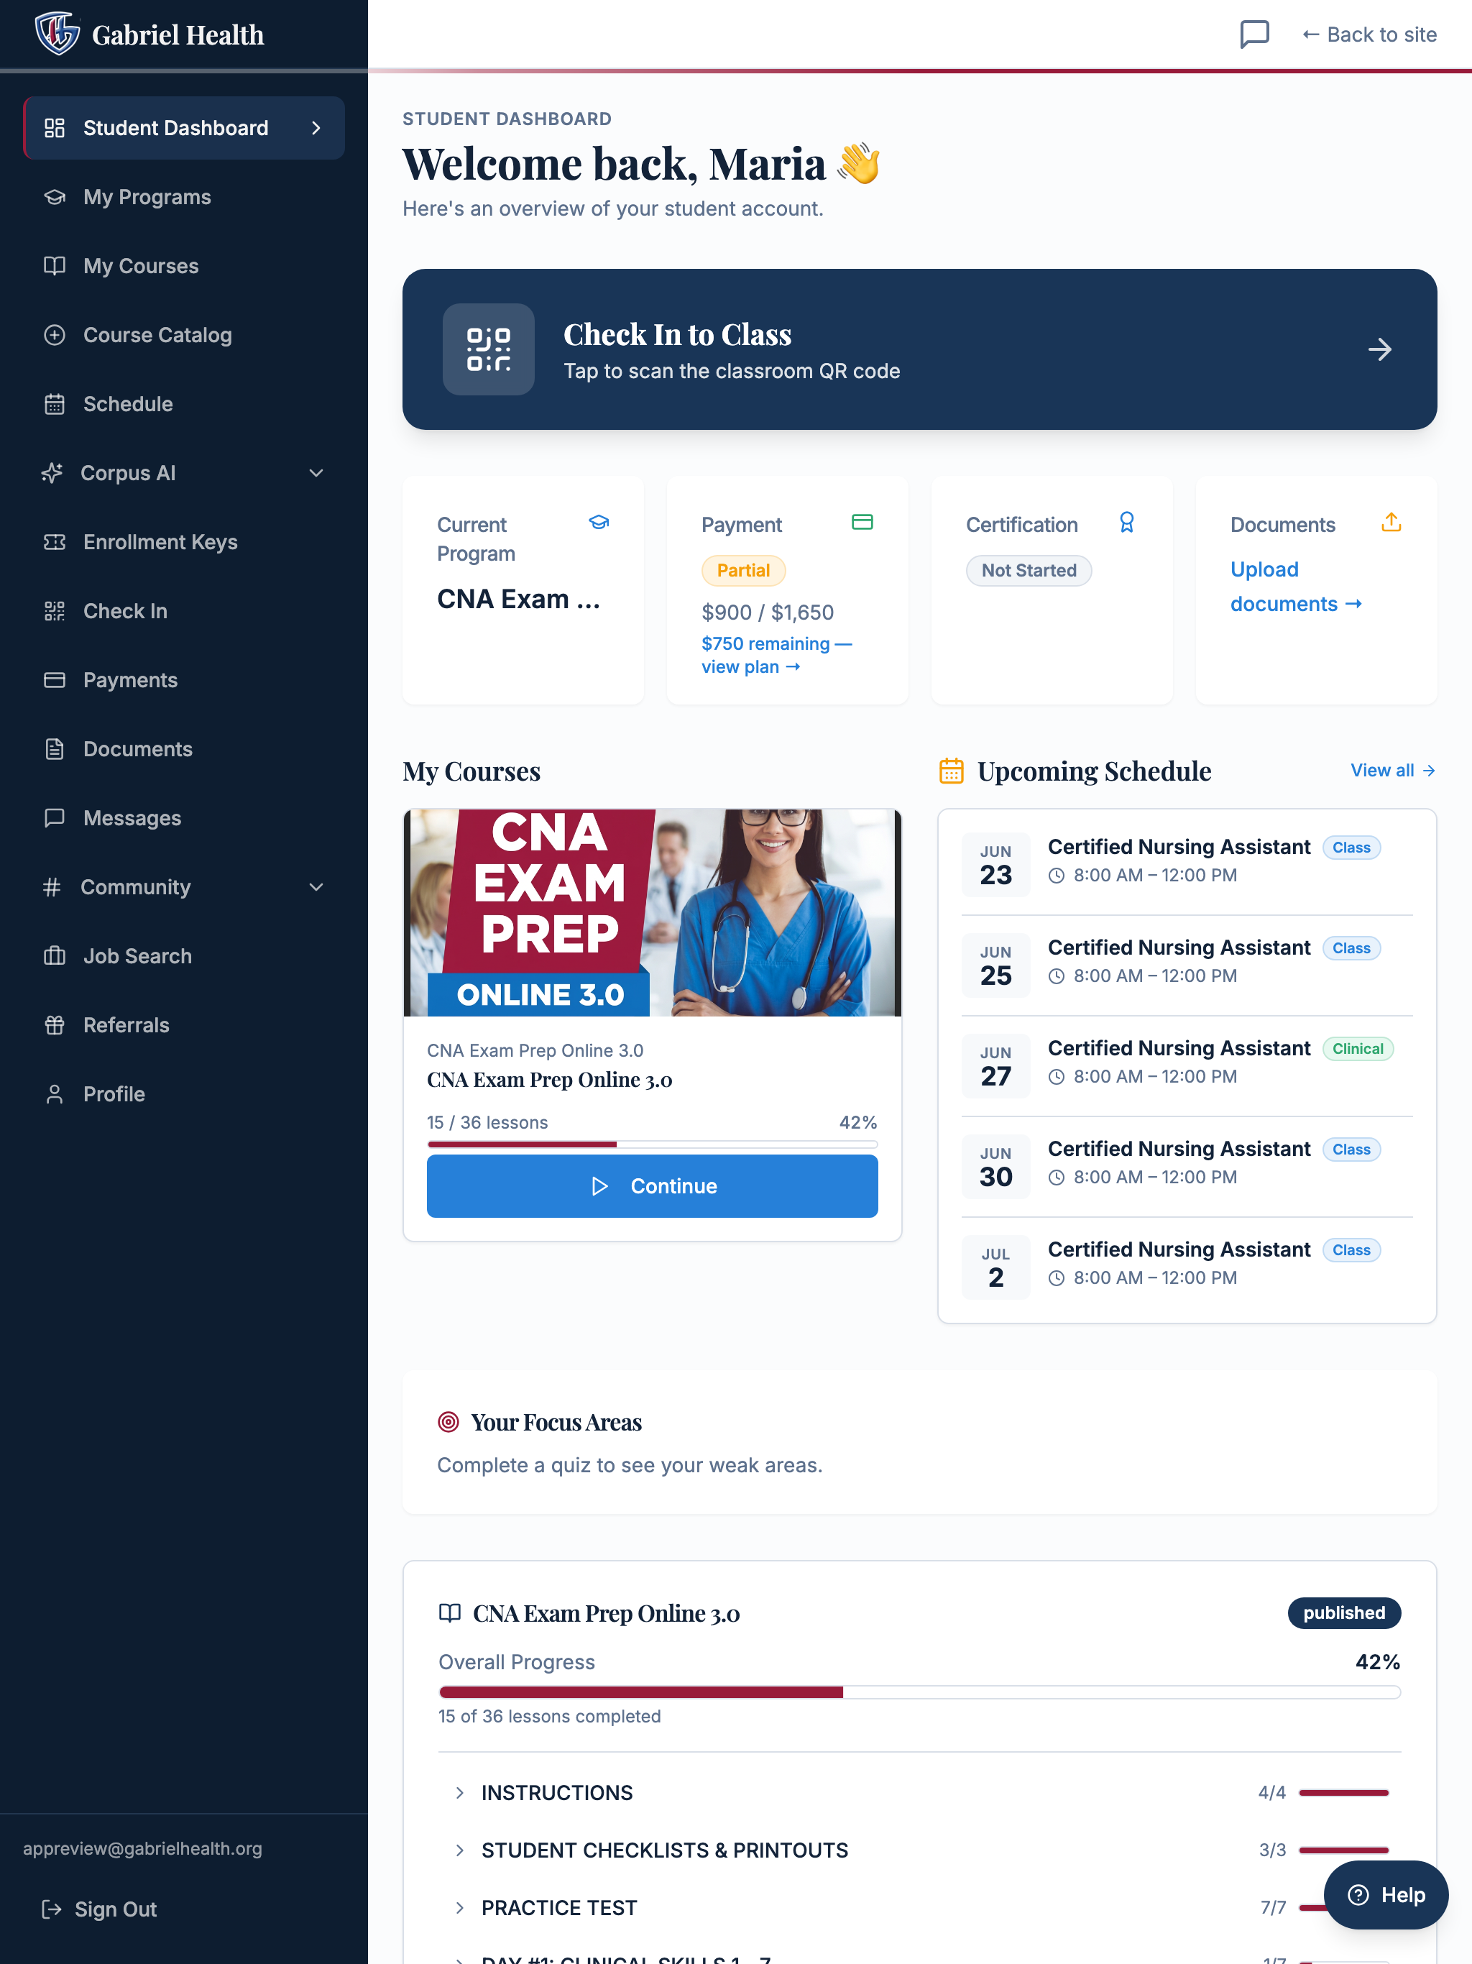The width and height of the screenshot is (1472, 1964).
Task: Open the chat bubble icon in header
Action: click(1253, 35)
